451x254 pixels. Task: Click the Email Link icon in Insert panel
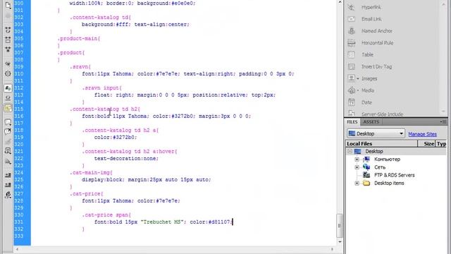click(352, 19)
